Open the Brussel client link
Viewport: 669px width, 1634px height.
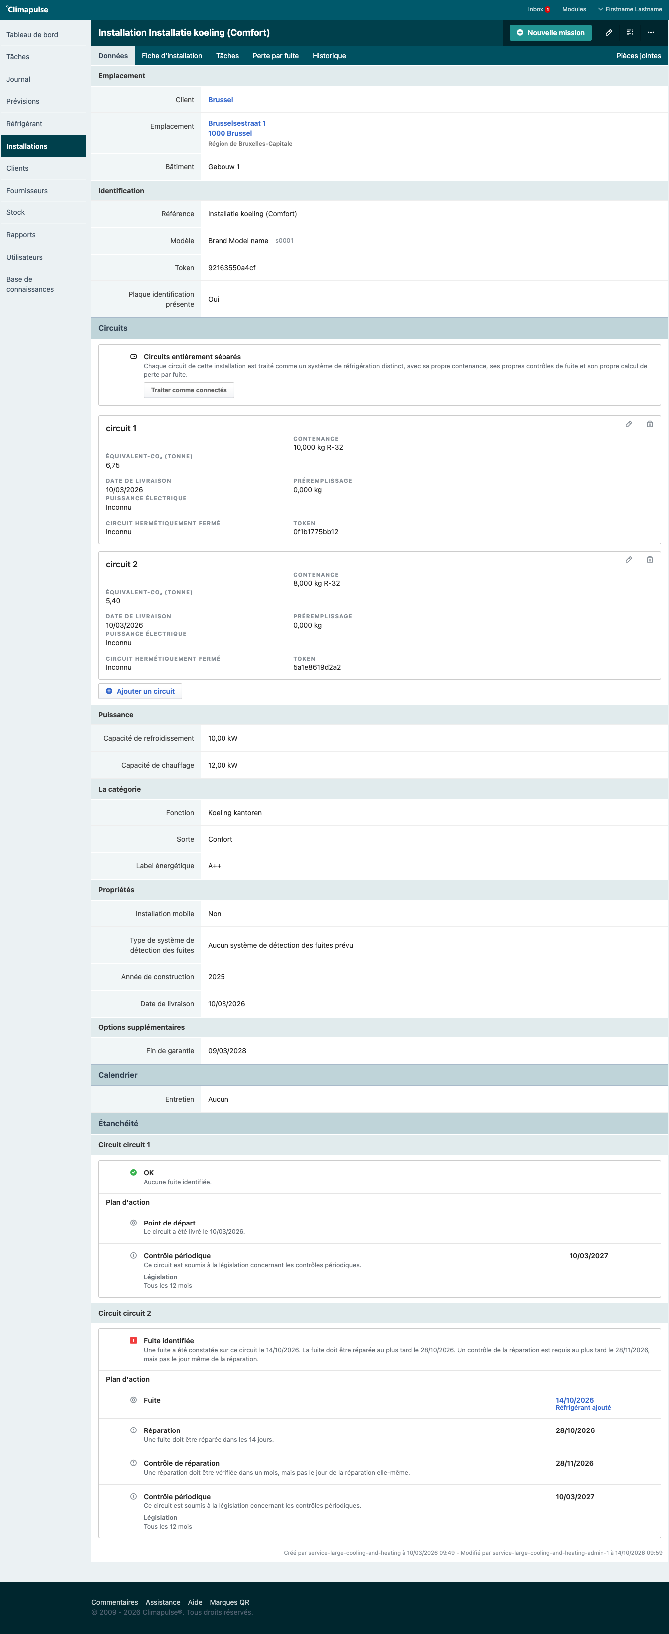(x=220, y=100)
